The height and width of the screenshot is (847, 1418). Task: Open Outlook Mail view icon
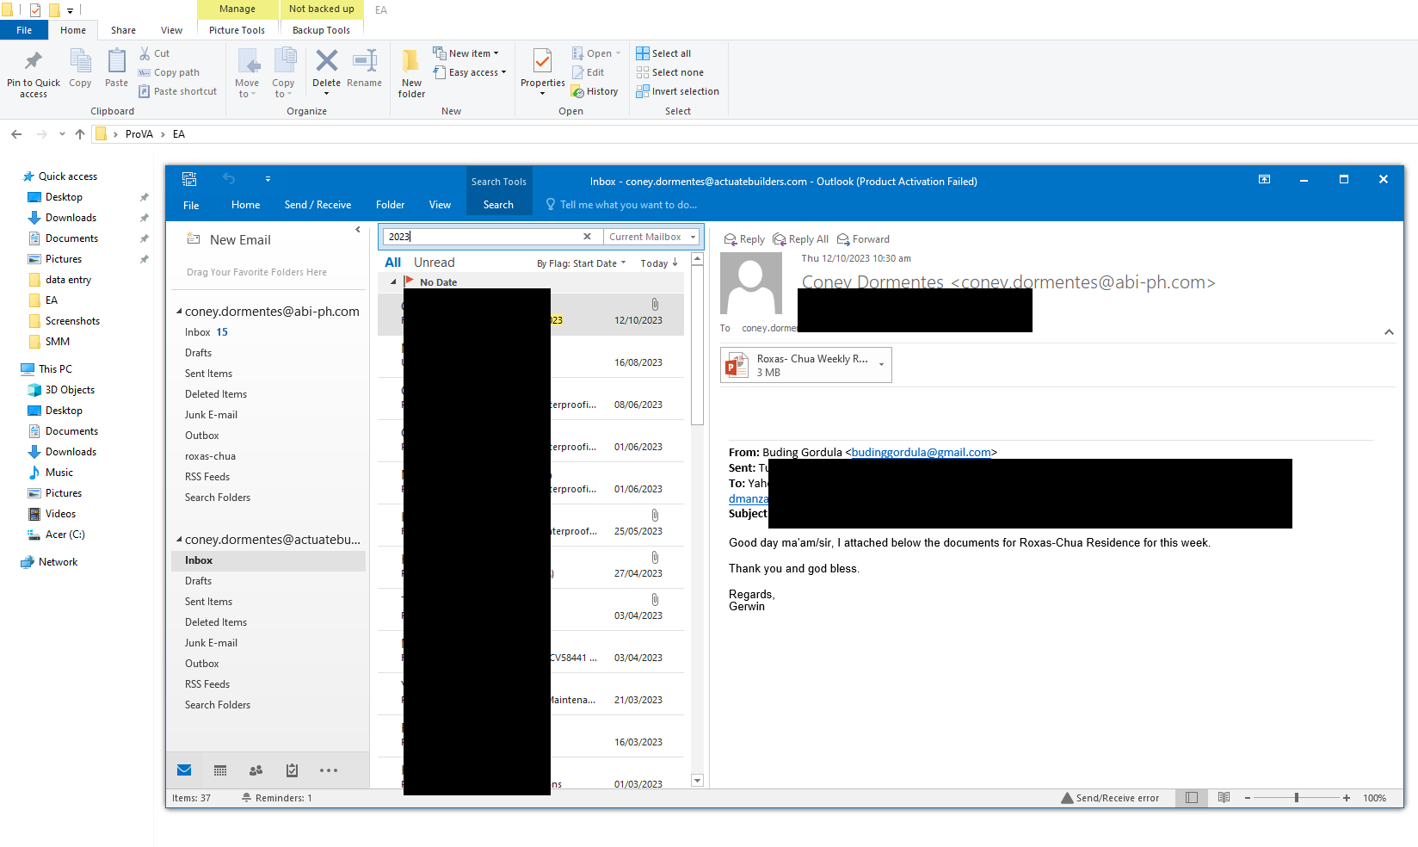[x=184, y=770]
